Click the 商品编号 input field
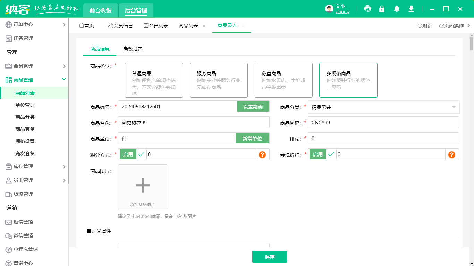 point(177,107)
